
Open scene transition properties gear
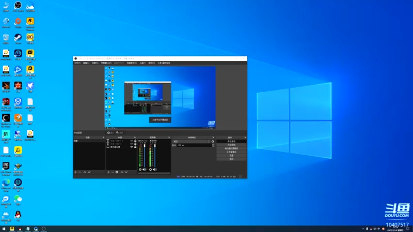click(213, 141)
